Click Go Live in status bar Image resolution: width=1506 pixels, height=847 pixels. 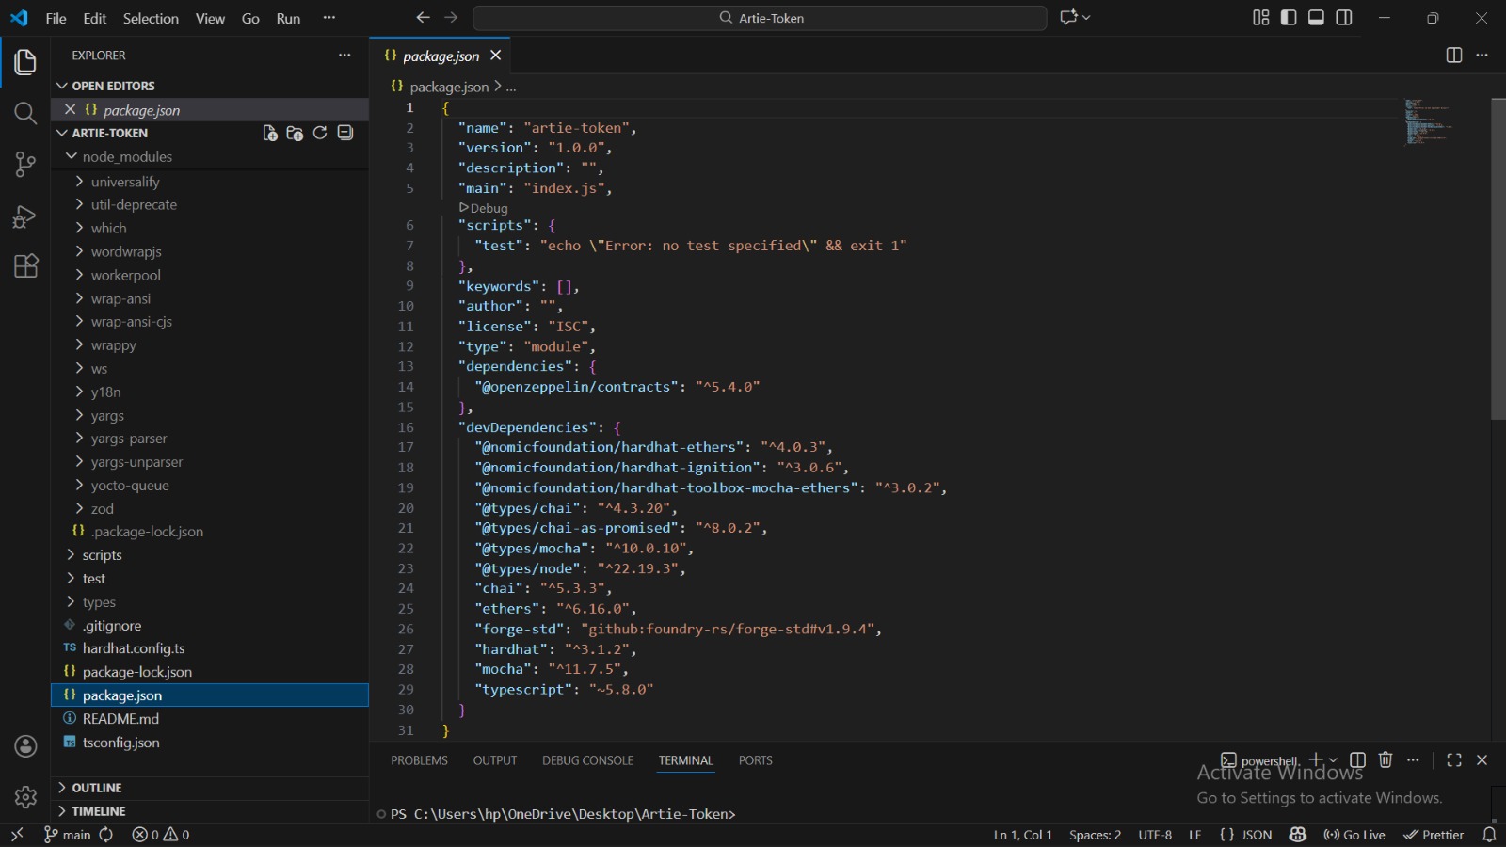pyautogui.click(x=1354, y=835)
